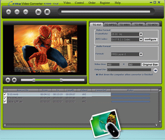Open the AVI Codec dropdown arrow

pos(141,40)
